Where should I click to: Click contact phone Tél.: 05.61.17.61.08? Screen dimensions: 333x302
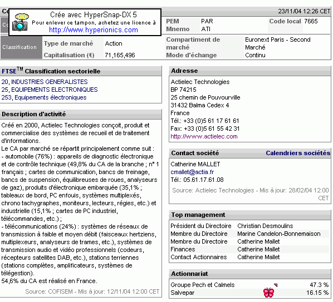(x=197, y=180)
